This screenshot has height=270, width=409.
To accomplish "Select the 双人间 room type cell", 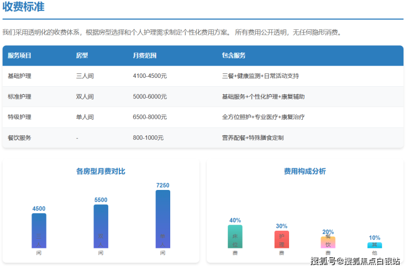I will coord(85,97).
